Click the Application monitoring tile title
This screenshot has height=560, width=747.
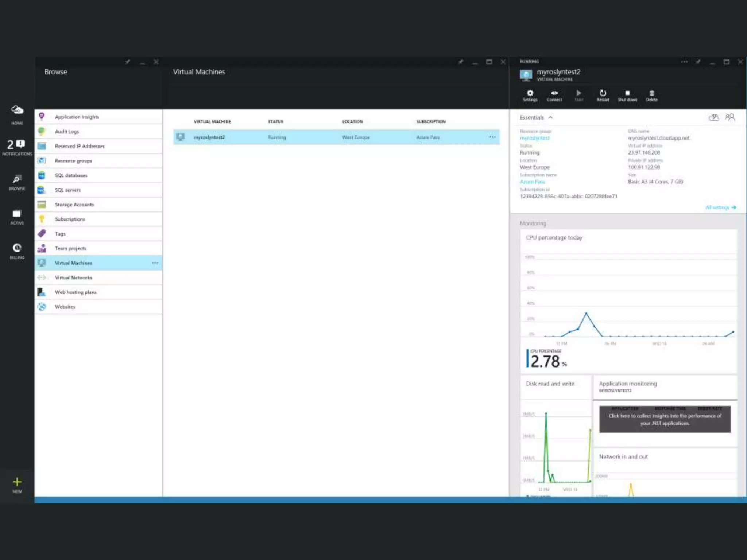tap(628, 384)
